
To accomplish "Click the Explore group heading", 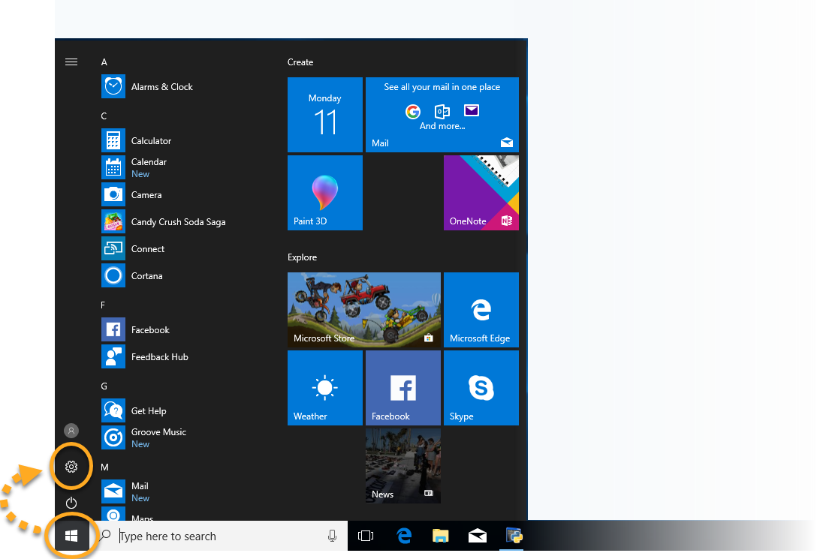I will point(302,257).
